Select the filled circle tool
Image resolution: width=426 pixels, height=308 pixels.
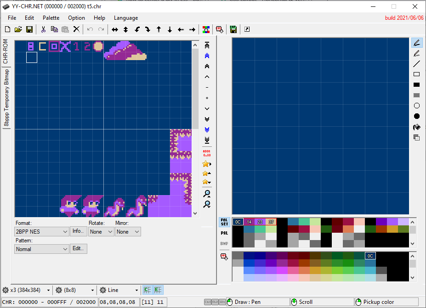pyautogui.click(x=417, y=117)
